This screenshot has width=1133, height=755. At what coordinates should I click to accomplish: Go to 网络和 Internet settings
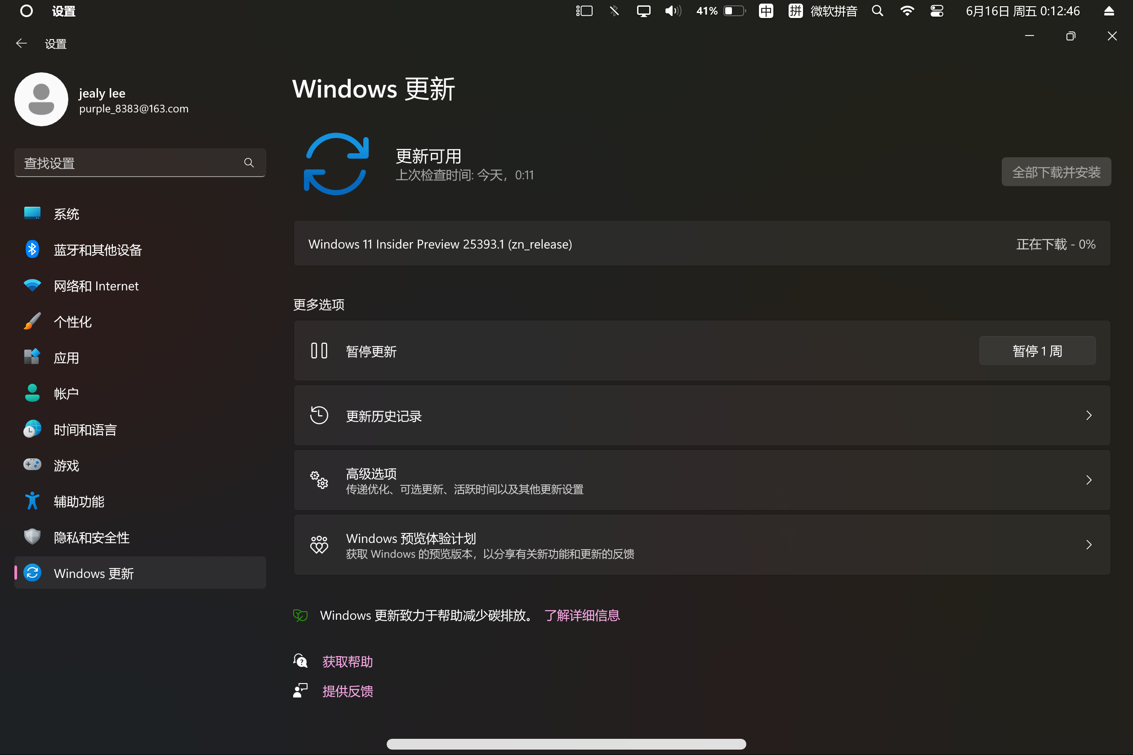tap(140, 285)
